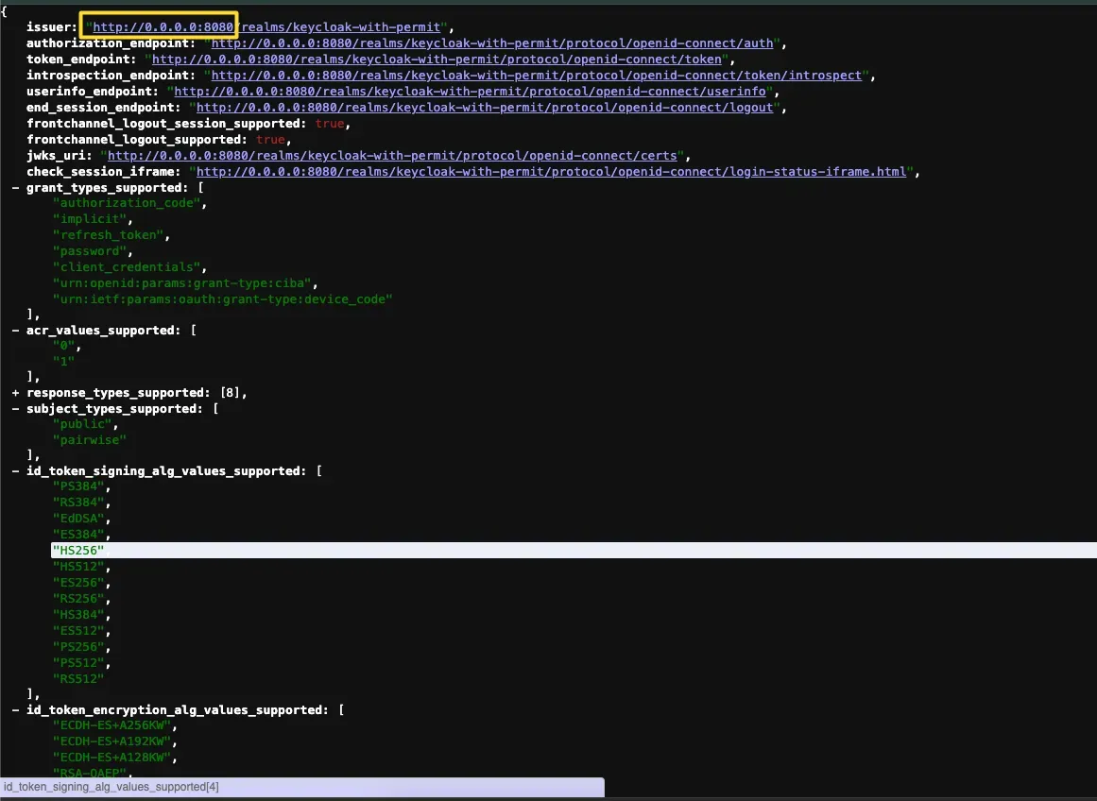1097x801 pixels.
Task: Follow the userinfo_endpoint link
Action: click(x=472, y=92)
